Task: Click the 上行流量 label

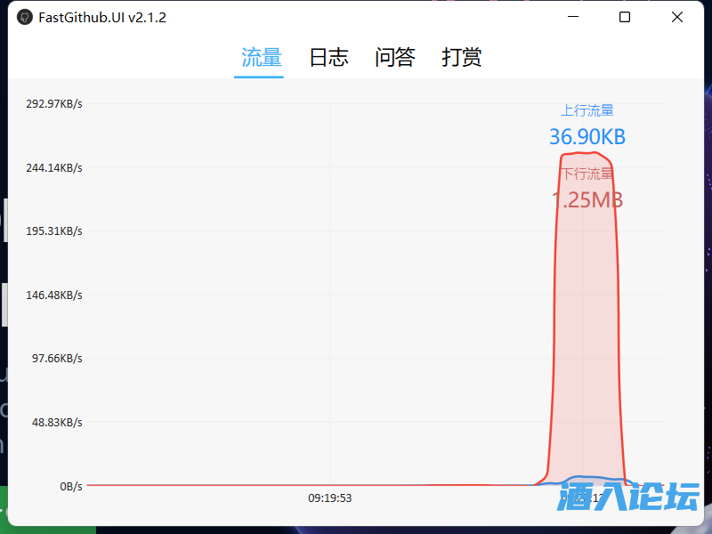Action: 587,110
